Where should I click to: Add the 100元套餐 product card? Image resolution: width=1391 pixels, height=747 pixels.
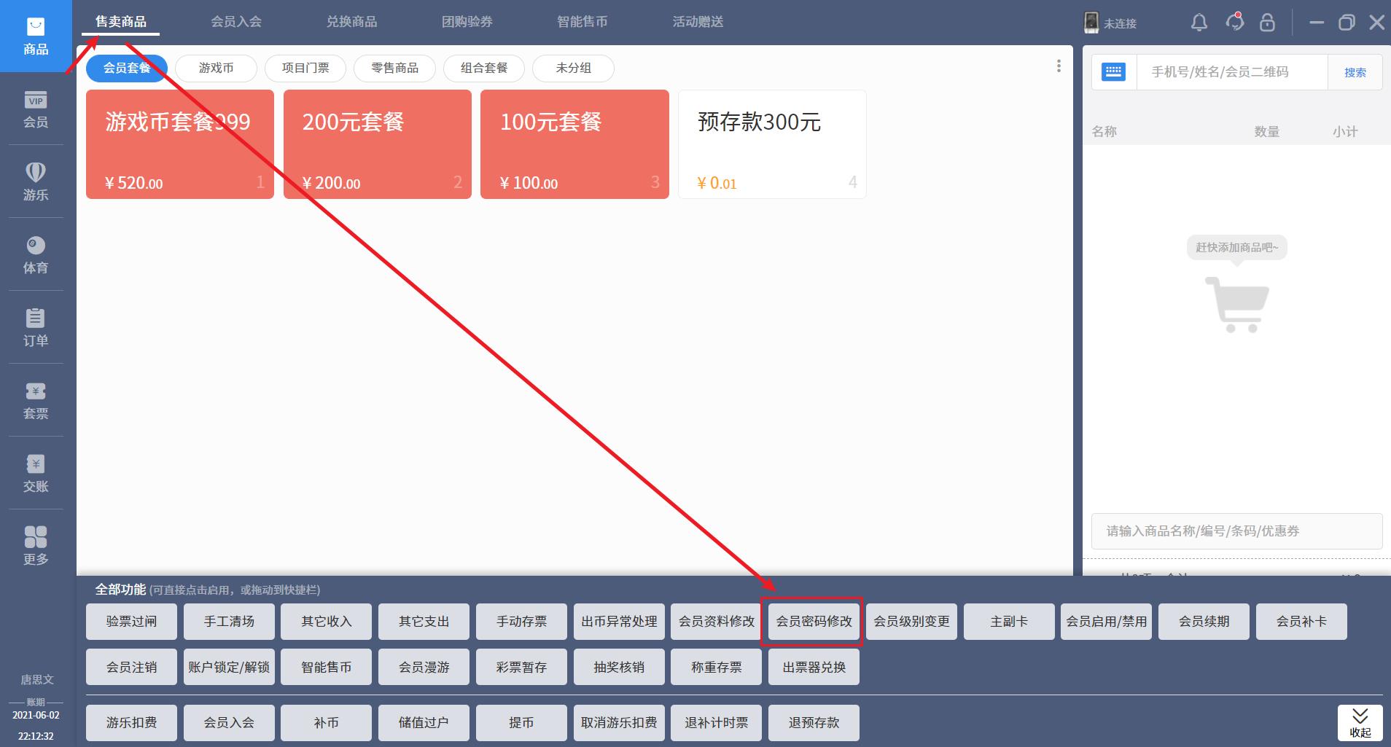(x=574, y=144)
